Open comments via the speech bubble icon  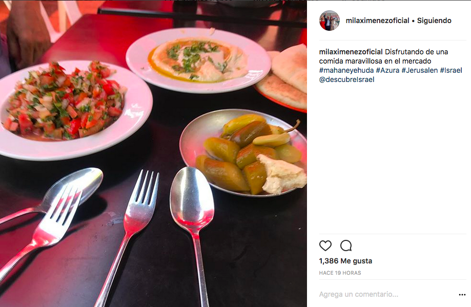point(346,245)
